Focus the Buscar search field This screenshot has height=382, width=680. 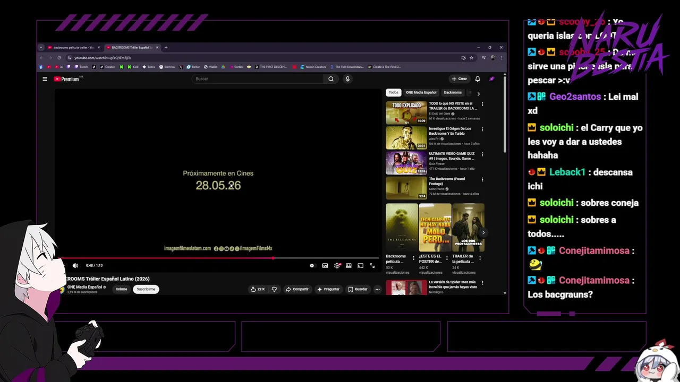[x=258, y=79]
